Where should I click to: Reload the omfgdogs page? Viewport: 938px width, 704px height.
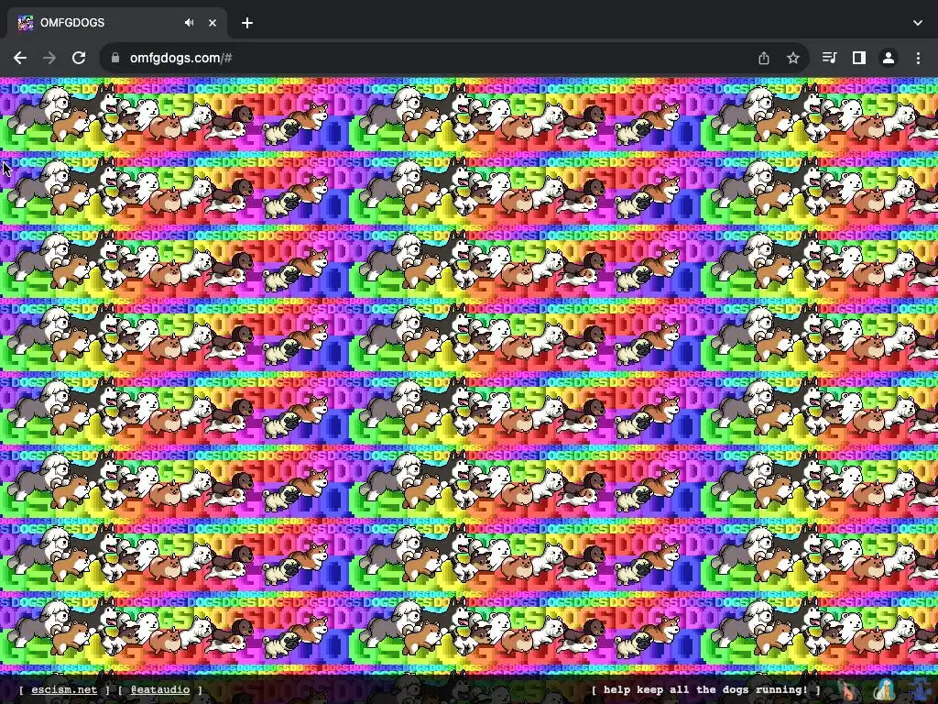(79, 58)
